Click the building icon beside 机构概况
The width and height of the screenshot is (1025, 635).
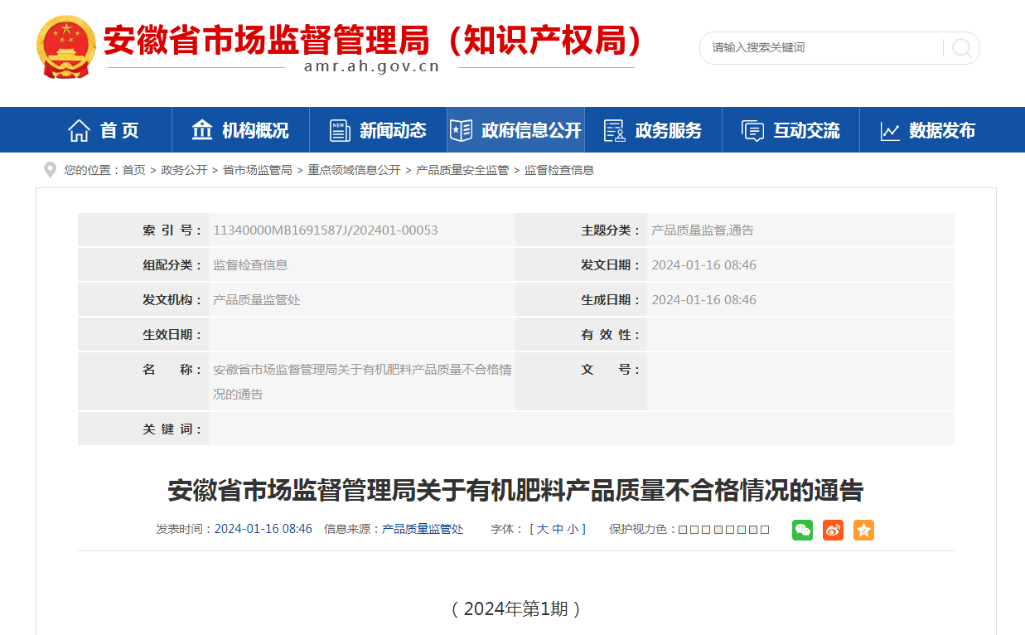202,130
